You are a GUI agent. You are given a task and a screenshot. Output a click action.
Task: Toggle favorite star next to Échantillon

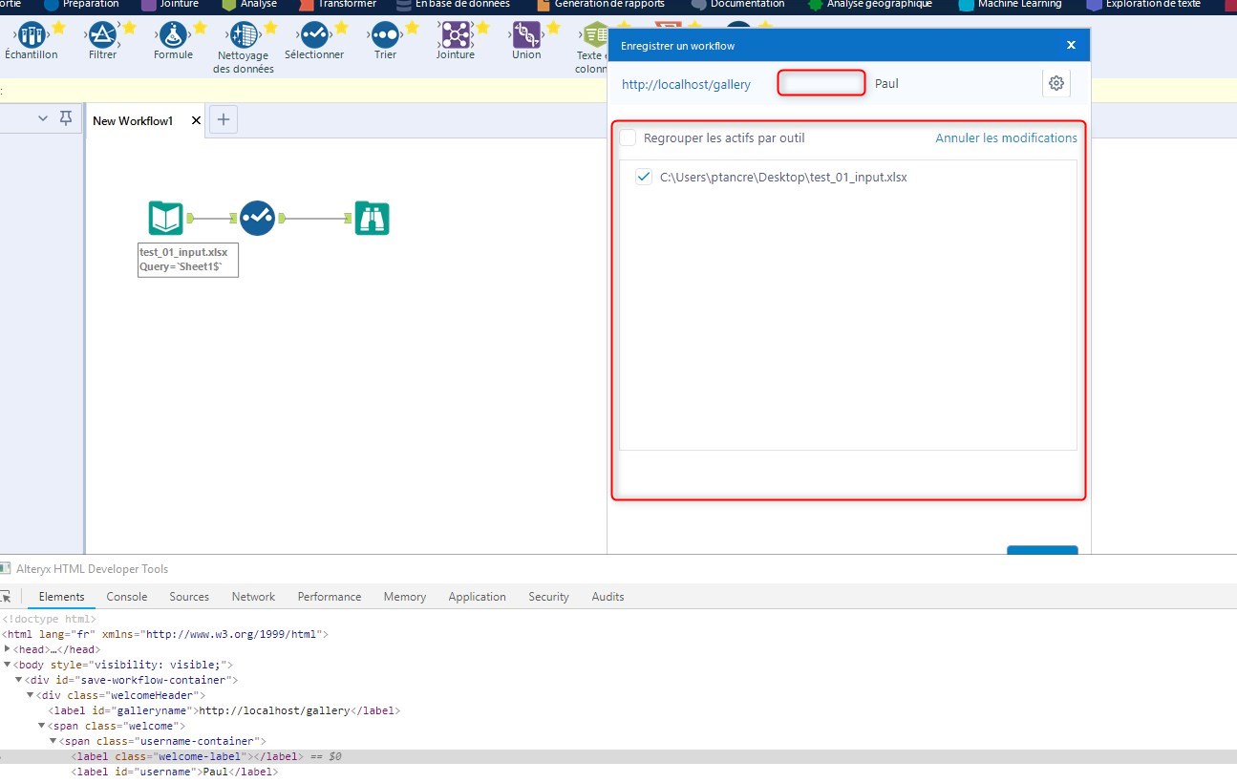(58, 28)
